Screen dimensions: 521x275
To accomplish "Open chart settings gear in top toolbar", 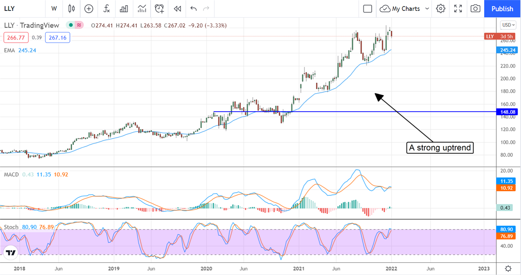I will tap(441, 8).
